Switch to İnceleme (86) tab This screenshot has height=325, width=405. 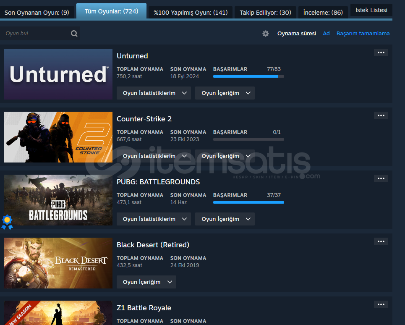tap(323, 13)
